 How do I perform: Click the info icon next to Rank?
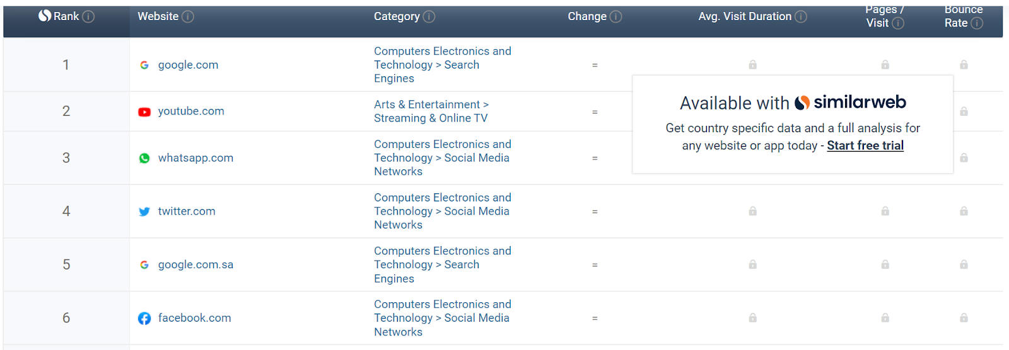coord(88,16)
